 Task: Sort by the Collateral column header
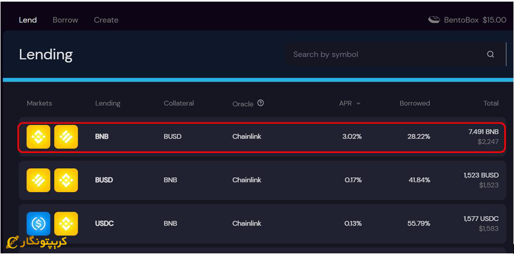(179, 103)
